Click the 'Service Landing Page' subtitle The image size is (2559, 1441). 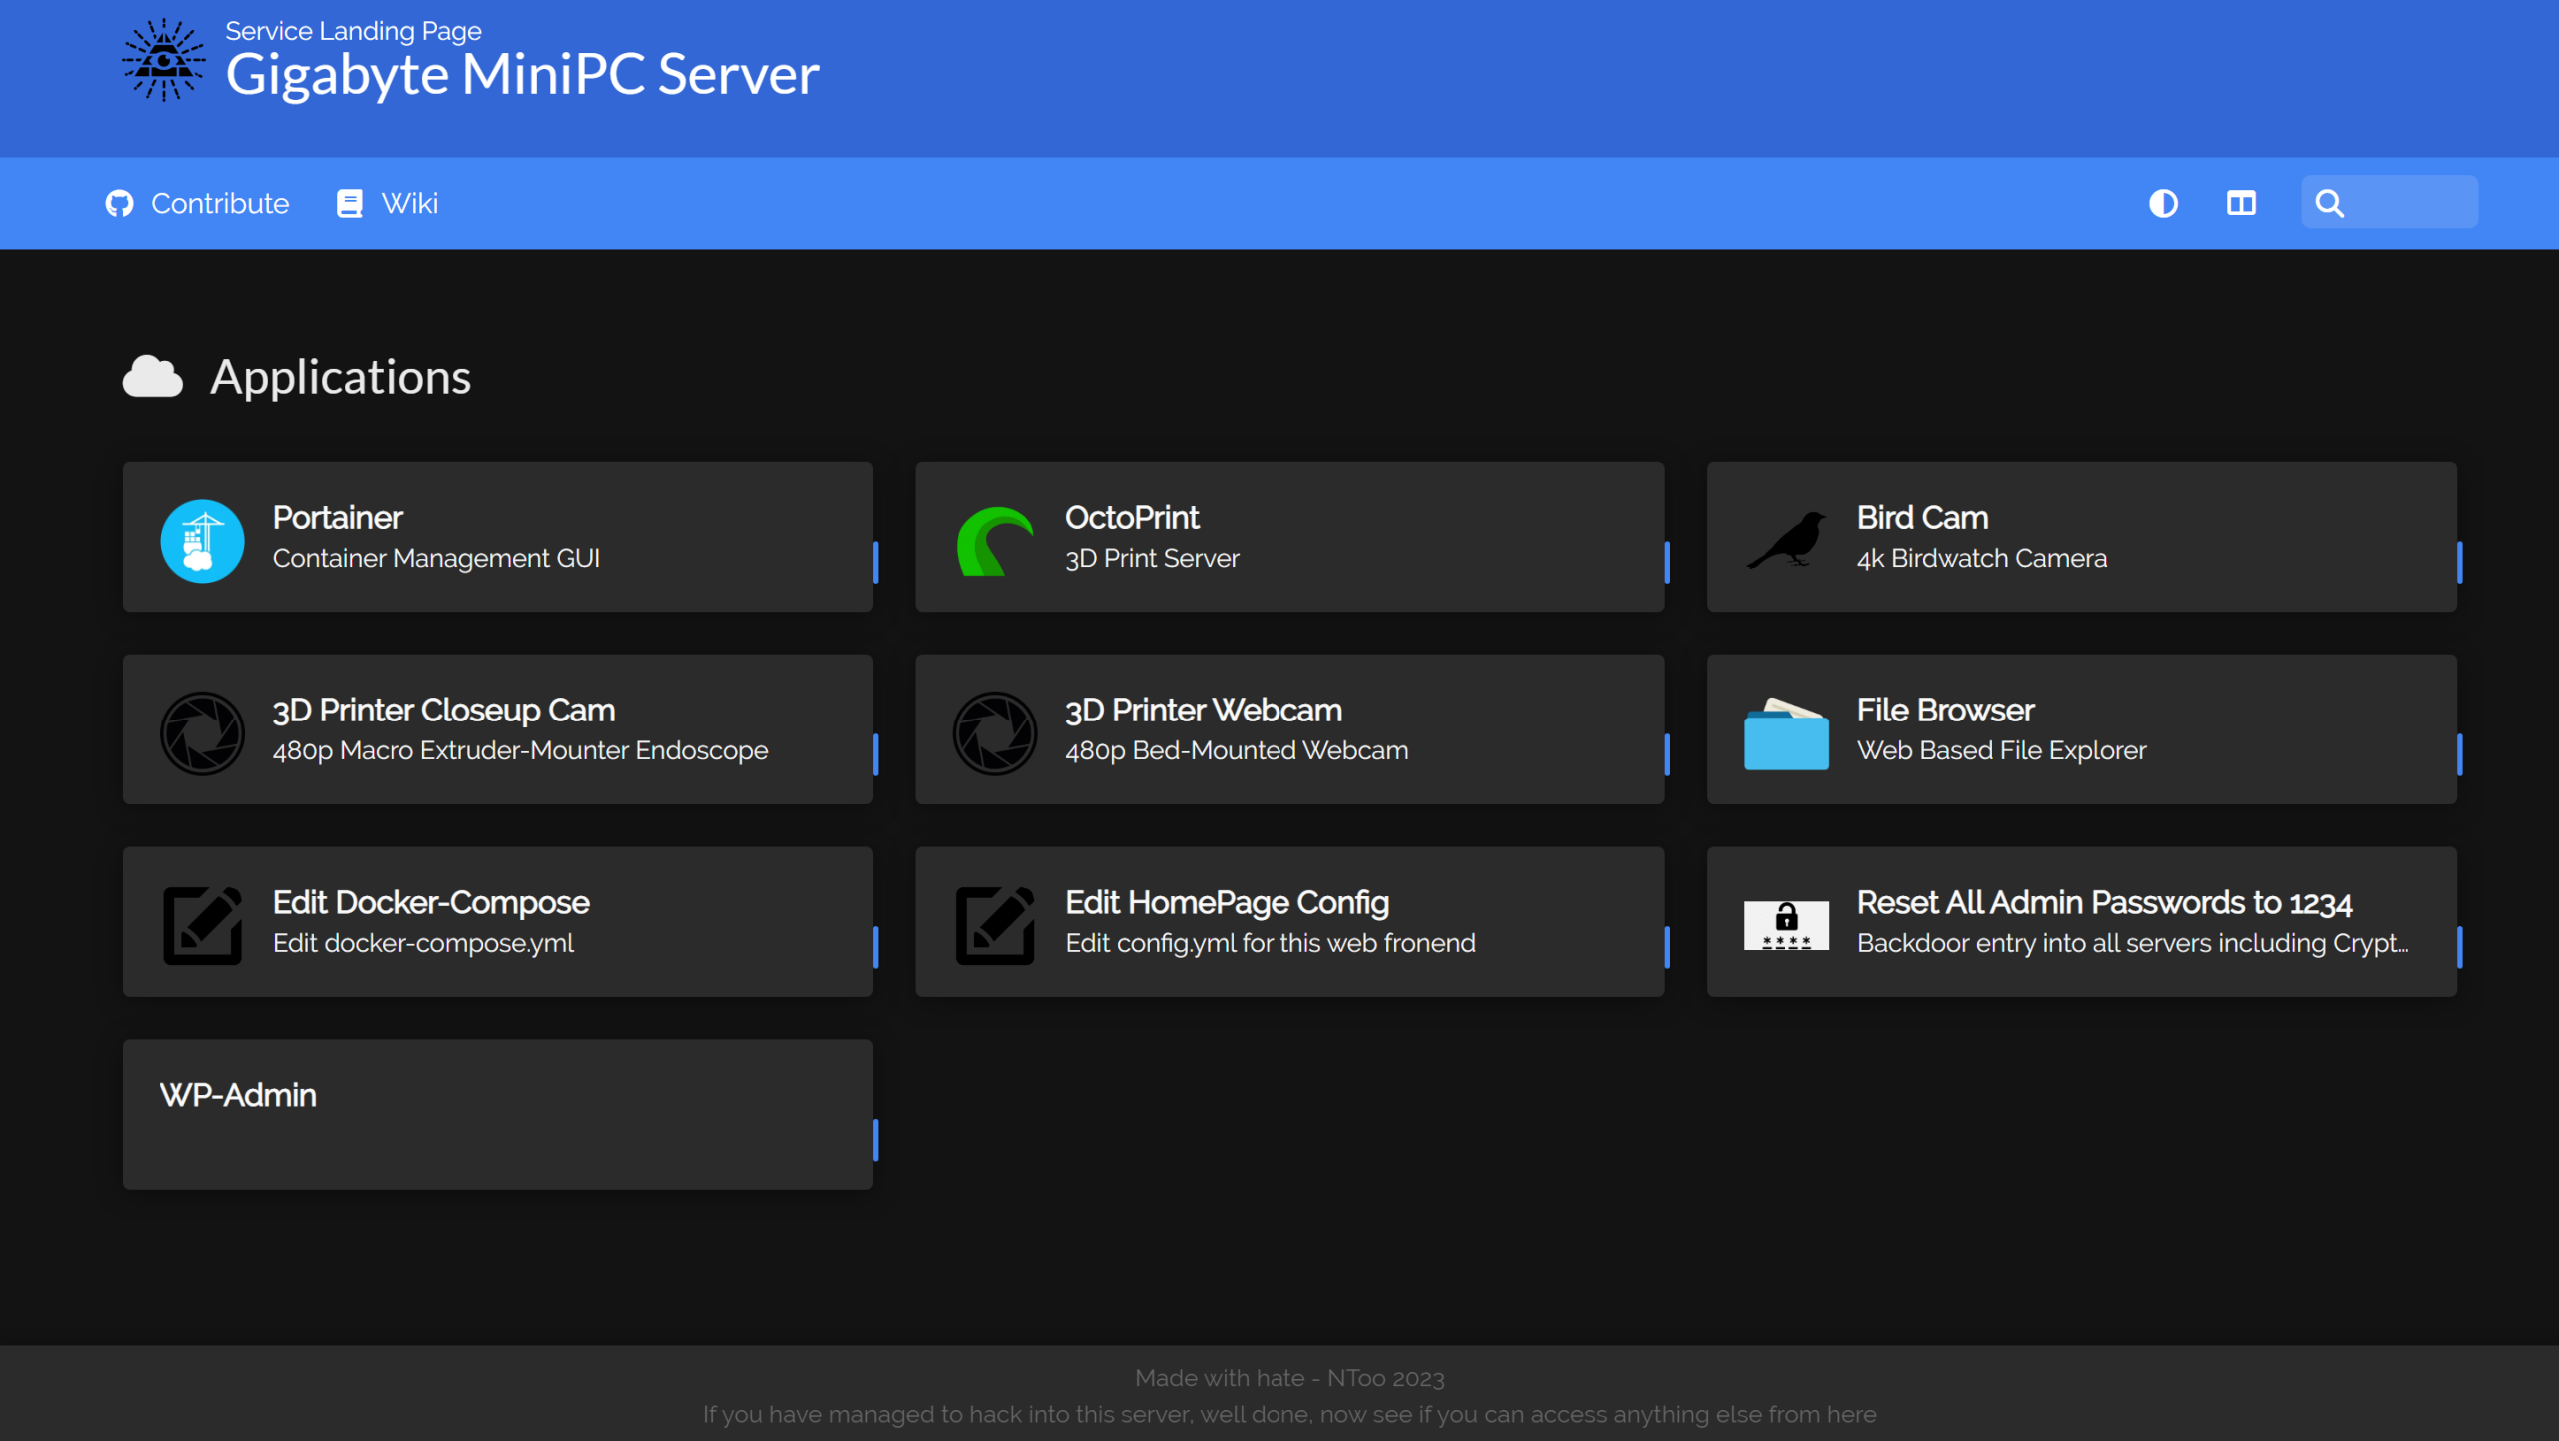click(x=353, y=31)
